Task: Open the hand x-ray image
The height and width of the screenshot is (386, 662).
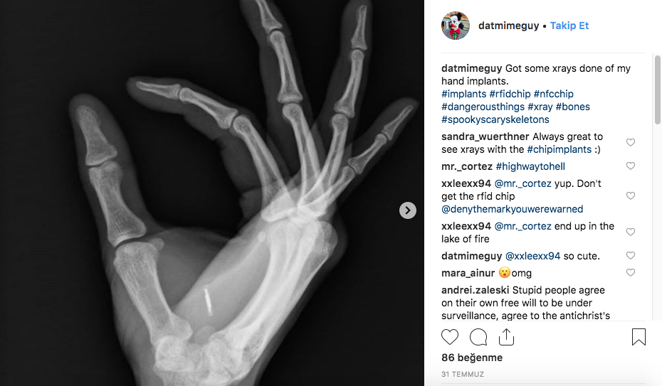Action: pyautogui.click(x=212, y=193)
